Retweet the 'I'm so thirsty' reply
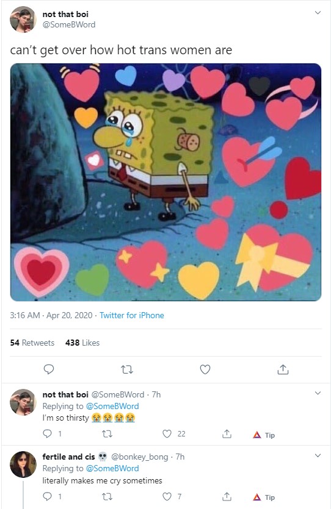Viewport: 331px width, 509px height. coord(107,434)
